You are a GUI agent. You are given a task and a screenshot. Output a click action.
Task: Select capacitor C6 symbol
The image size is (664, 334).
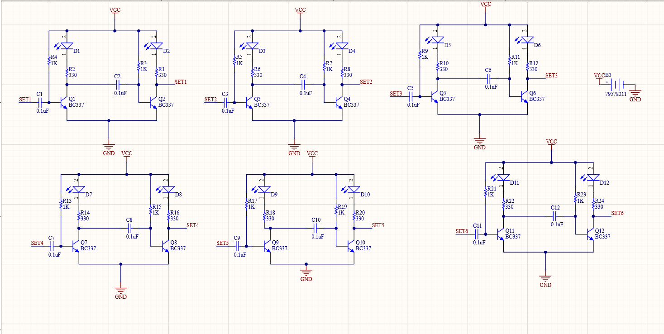tap(488, 79)
